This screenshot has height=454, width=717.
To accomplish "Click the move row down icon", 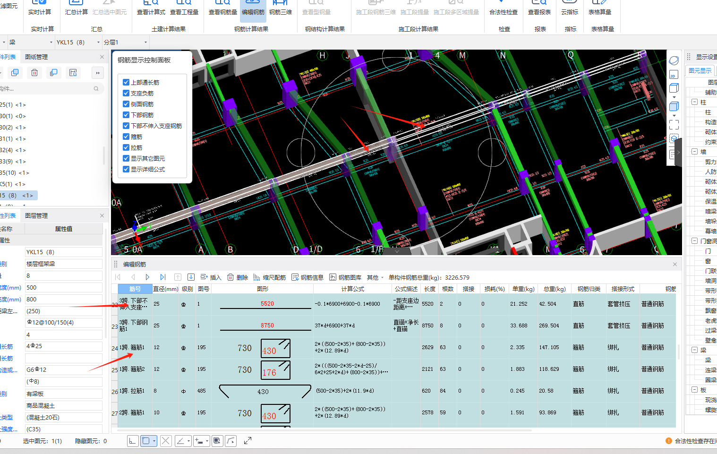I will coord(191,277).
